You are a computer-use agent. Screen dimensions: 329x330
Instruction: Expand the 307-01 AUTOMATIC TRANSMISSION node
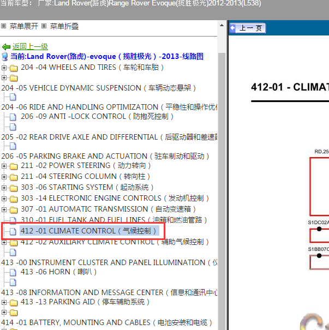4,209
